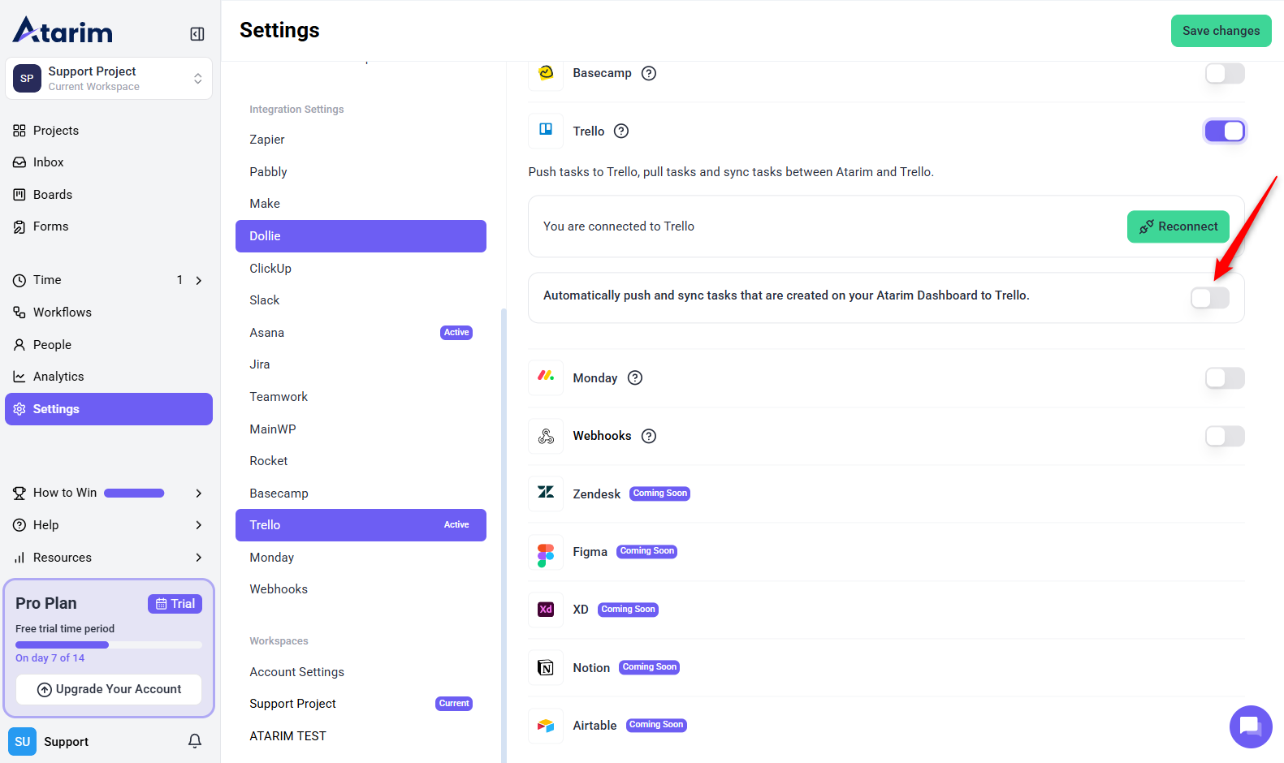This screenshot has width=1284, height=763.
Task: Click the question mark next to Monday
Action: coord(635,378)
